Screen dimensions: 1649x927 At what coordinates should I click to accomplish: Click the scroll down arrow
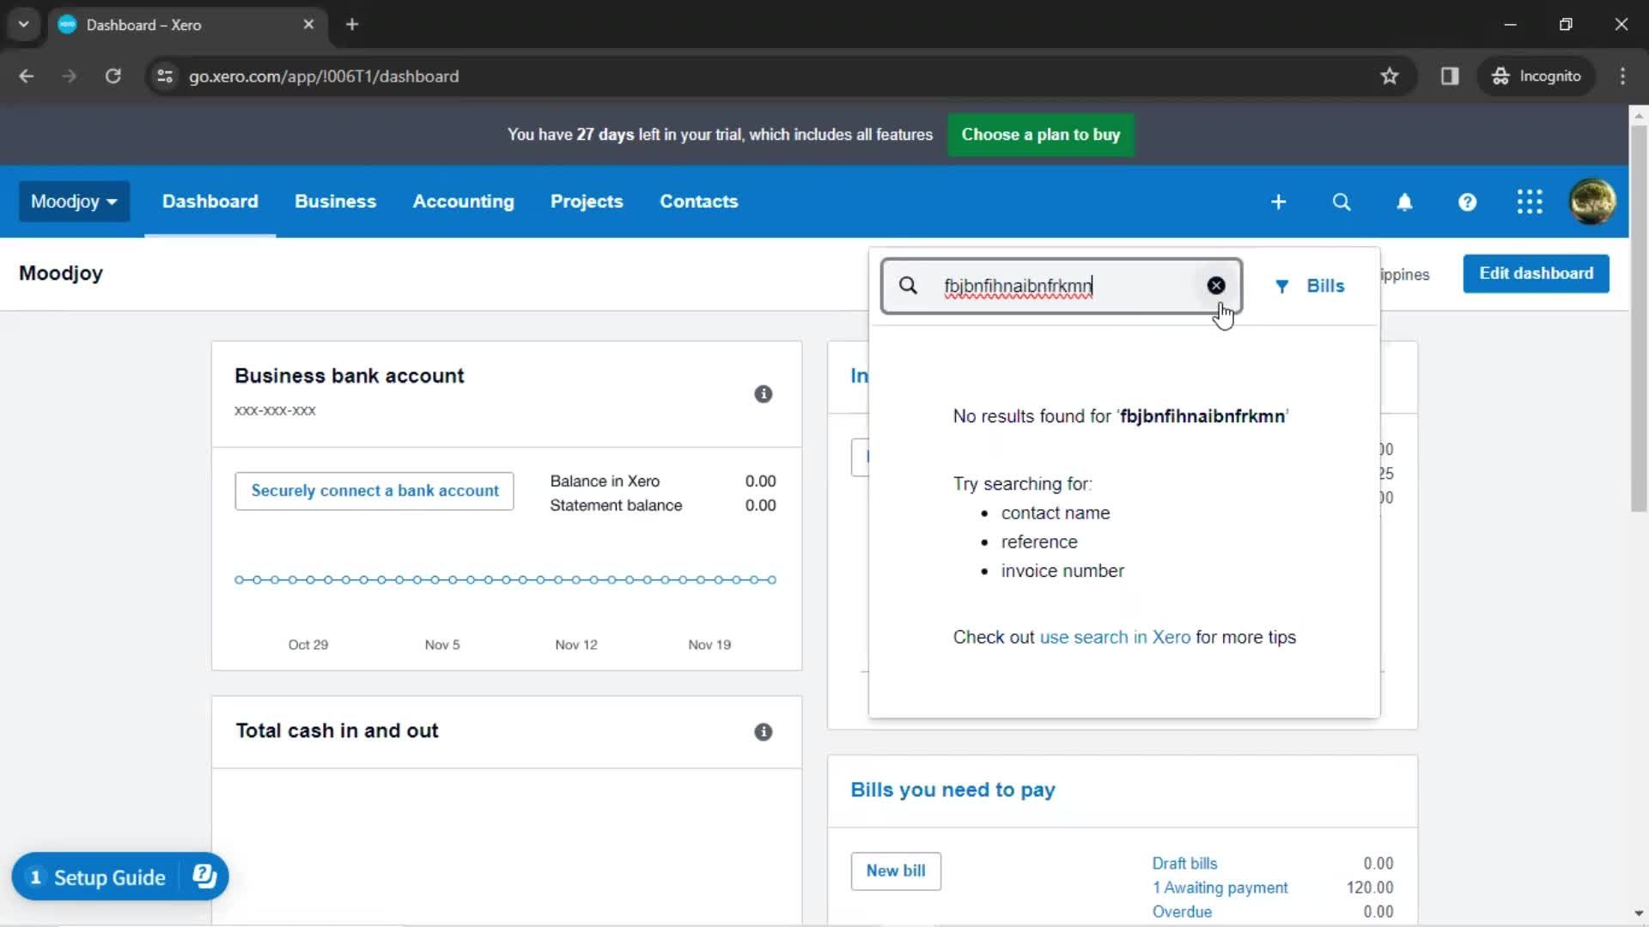click(1639, 914)
